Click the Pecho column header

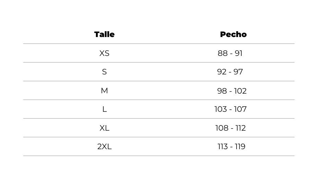coord(233,34)
